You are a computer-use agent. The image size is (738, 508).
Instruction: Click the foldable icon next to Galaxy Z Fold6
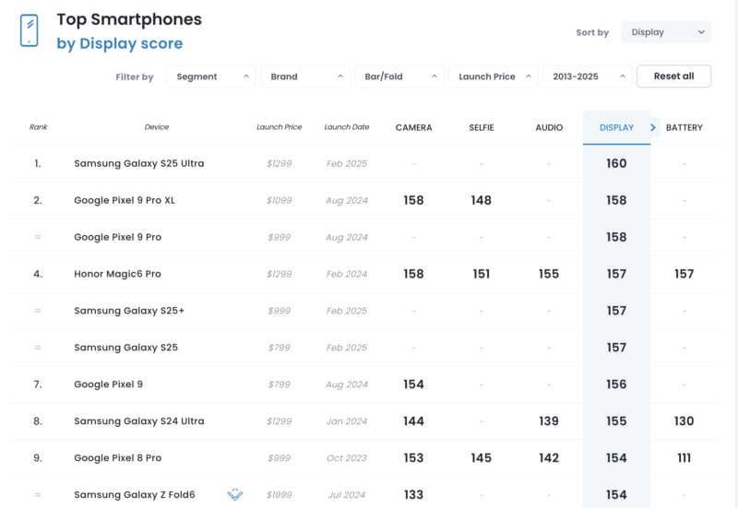(x=235, y=494)
